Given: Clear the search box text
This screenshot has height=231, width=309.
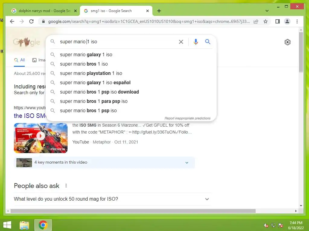Looking at the screenshot, I should click(181, 42).
